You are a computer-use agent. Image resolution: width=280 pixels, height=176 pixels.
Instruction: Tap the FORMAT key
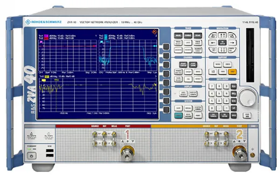[188, 35]
